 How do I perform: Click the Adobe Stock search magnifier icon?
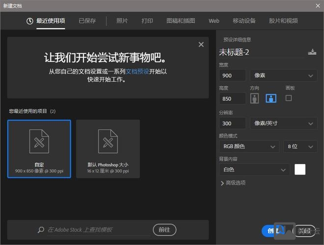[x=41, y=229]
